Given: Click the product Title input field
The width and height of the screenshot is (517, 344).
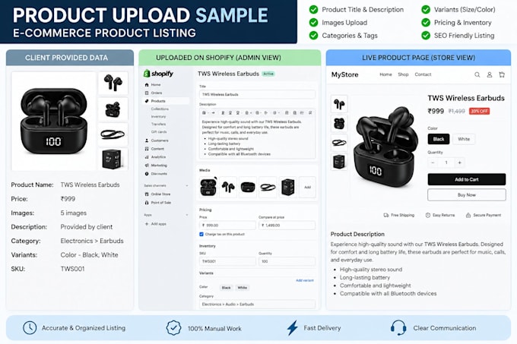Looking at the screenshot, I should tap(257, 94).
